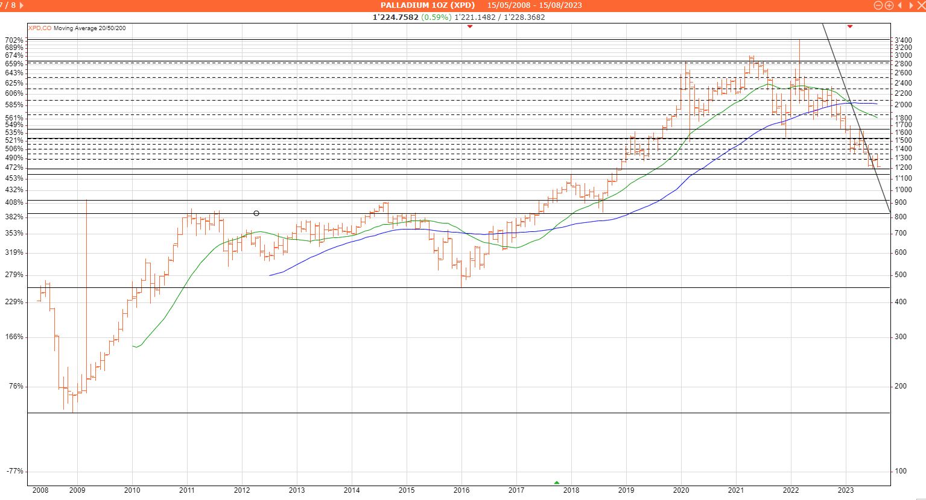Screen dimensions: 926x500
Task: Click the zoom out (minus) icon
Action: pyautogui.click(x=878, y=5)
